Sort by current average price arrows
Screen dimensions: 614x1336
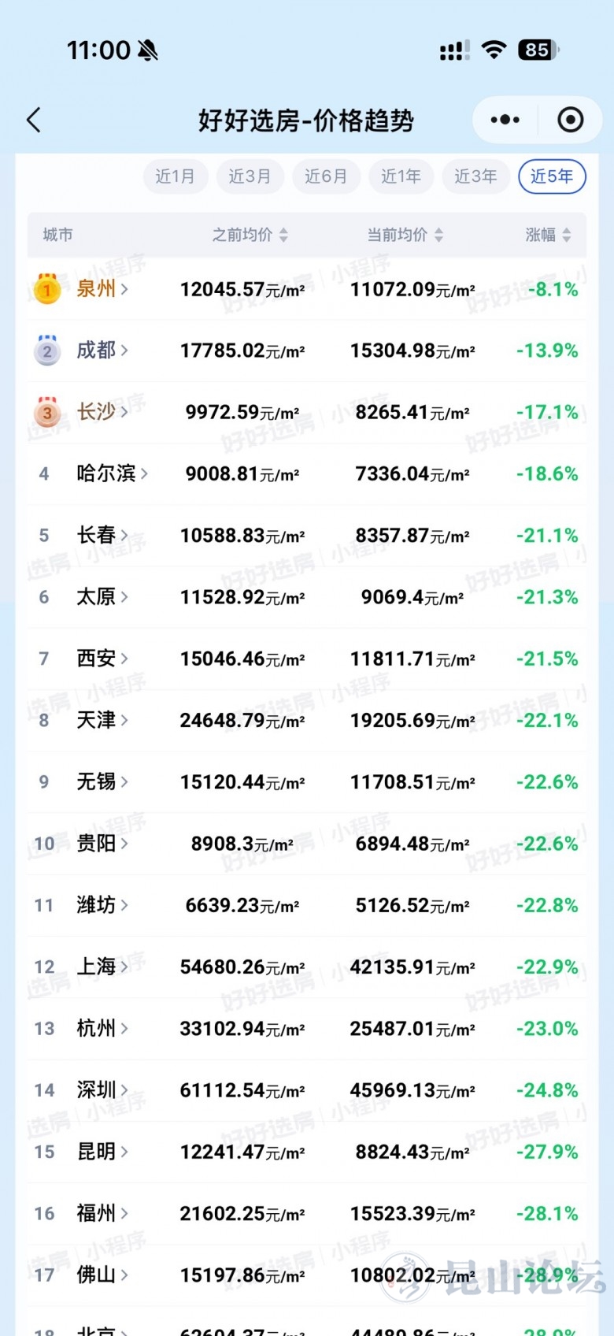click(438, 235)
